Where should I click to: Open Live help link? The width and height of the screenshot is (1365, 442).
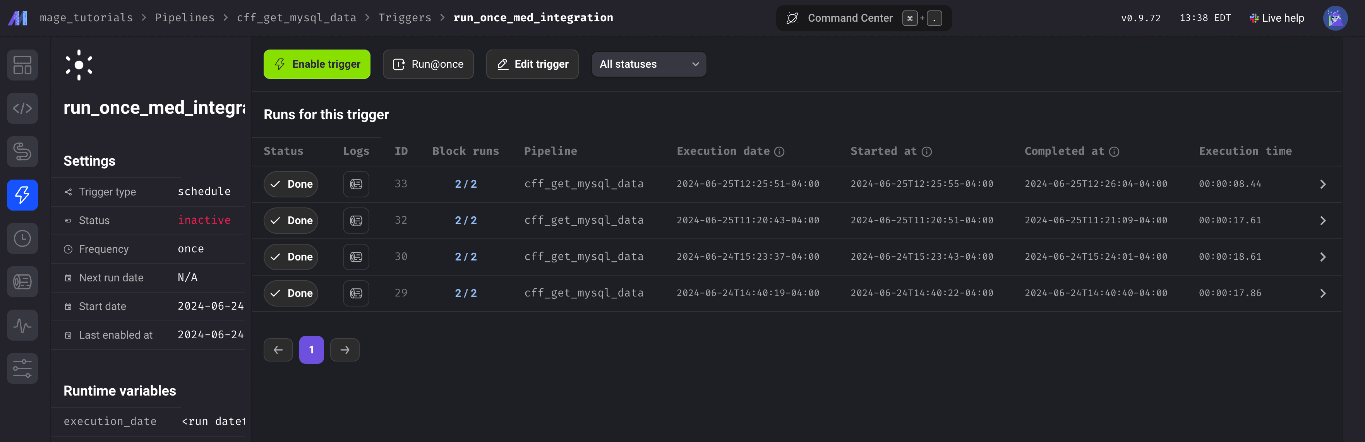(1276, 19)
